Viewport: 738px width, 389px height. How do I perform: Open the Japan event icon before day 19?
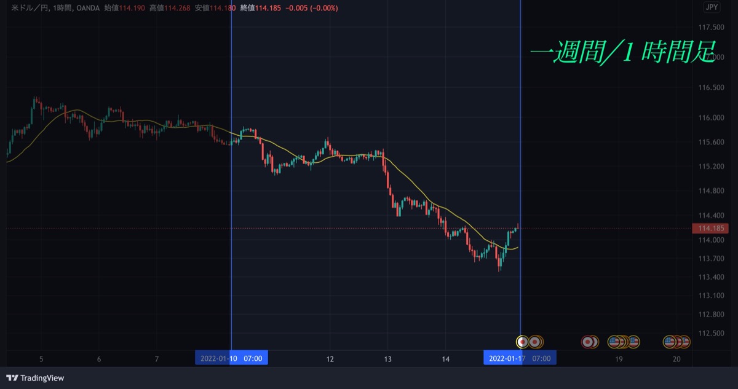point(589,341)
